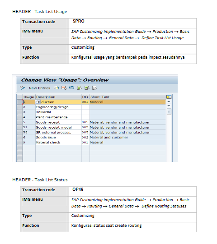Viewport: 217px width, 244px height.
Task: Click the scroll down arrow of table
Action: (169, 106)
